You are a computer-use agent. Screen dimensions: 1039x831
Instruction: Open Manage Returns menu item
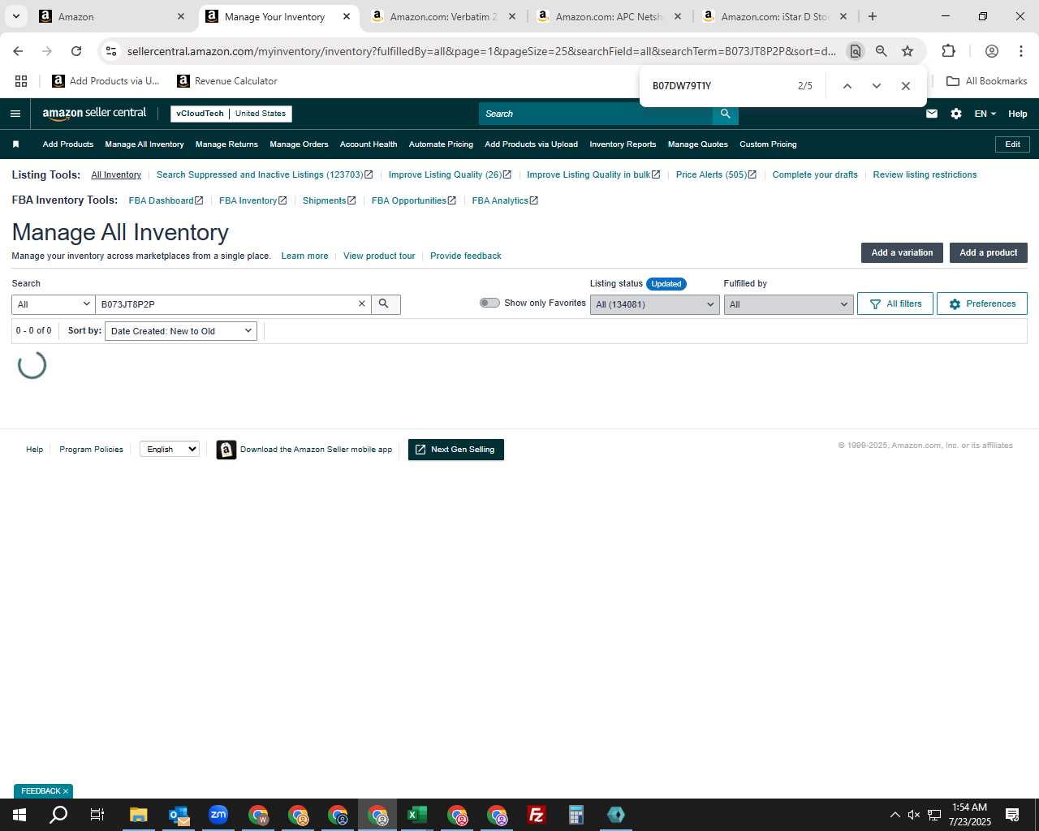point(226,144)
